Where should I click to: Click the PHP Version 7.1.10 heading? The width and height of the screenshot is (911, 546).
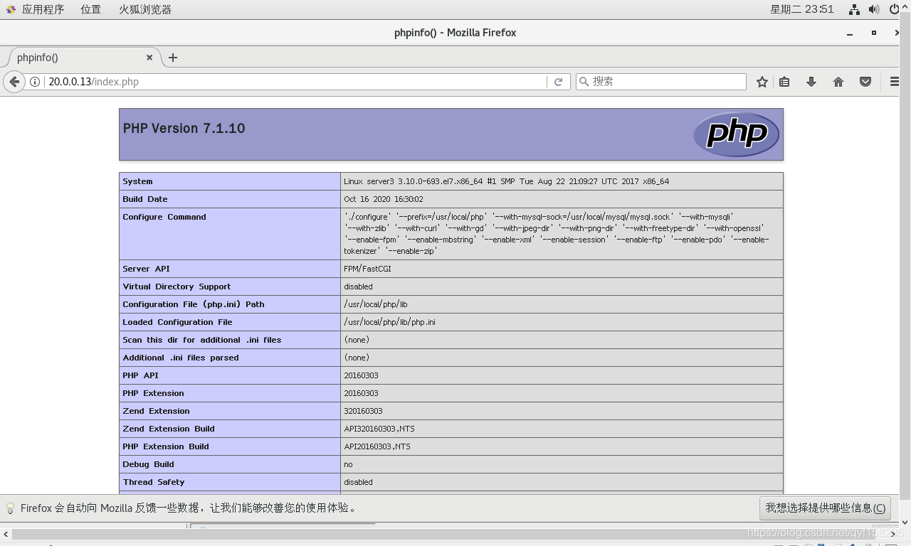184,129
